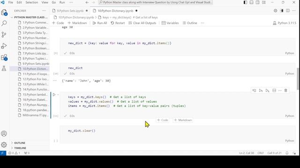Switch to 9.Python Sets.ipynb tab

tap(70, 11)
